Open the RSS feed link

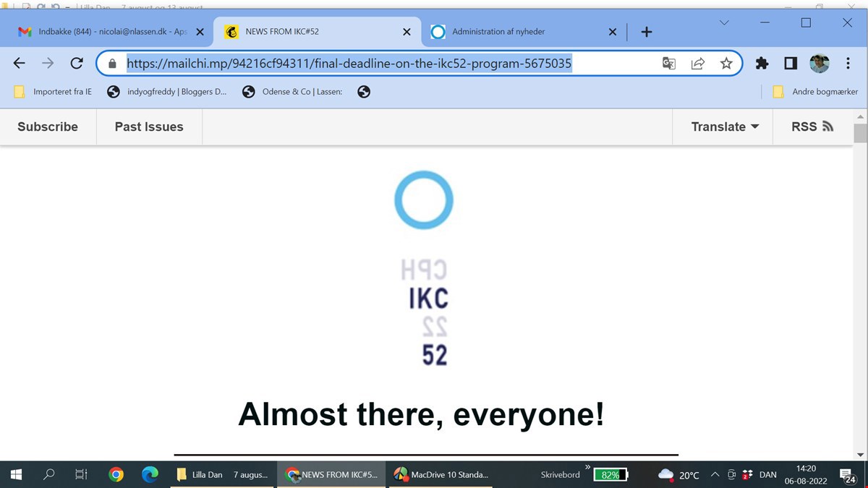click(813, 127)
